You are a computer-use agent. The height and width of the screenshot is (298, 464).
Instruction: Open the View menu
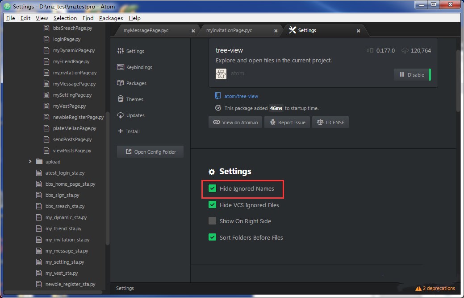point(42,18)
